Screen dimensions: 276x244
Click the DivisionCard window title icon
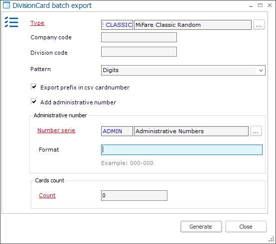click(x=6, y=5)
